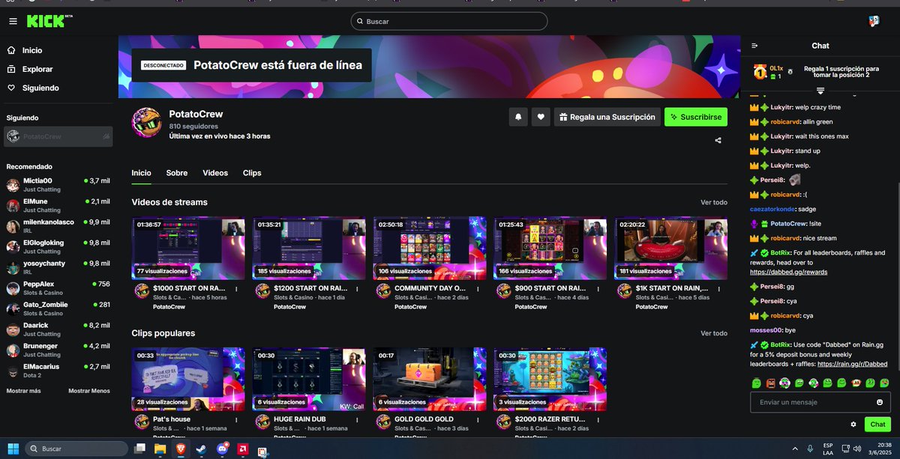The width and height of the screenshot is (900, 459).
Task: Open the hamburger menu beside Kick logo
Action: [x=13, y=21]
